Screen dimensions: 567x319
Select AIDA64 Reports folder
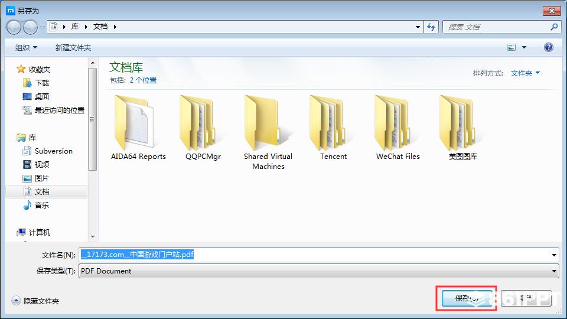pyautogui.click(x=138, y=128)
